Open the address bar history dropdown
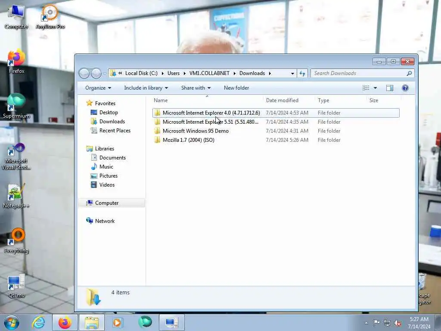The image size is (441, 331). (292, 73)
